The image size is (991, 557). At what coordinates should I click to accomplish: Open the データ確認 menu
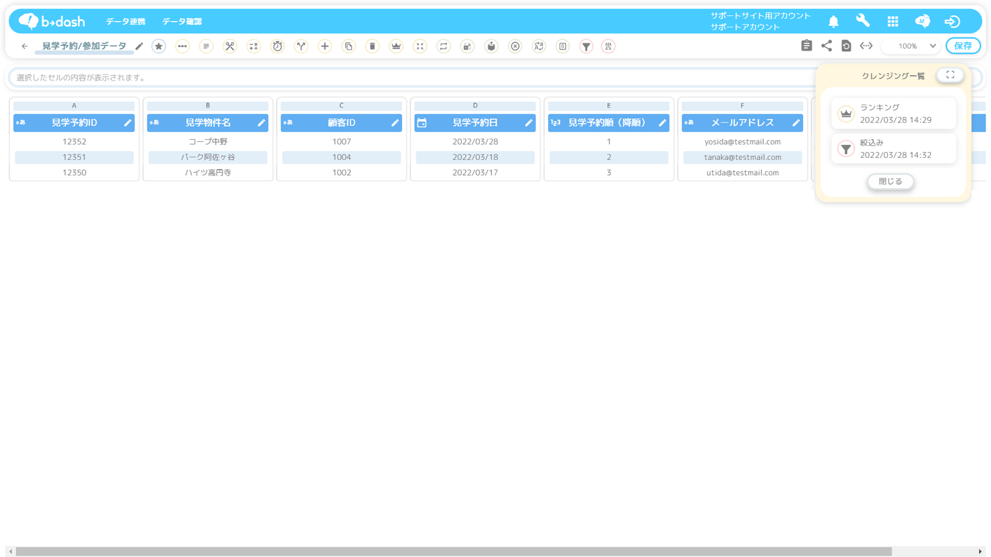point(182,21)
